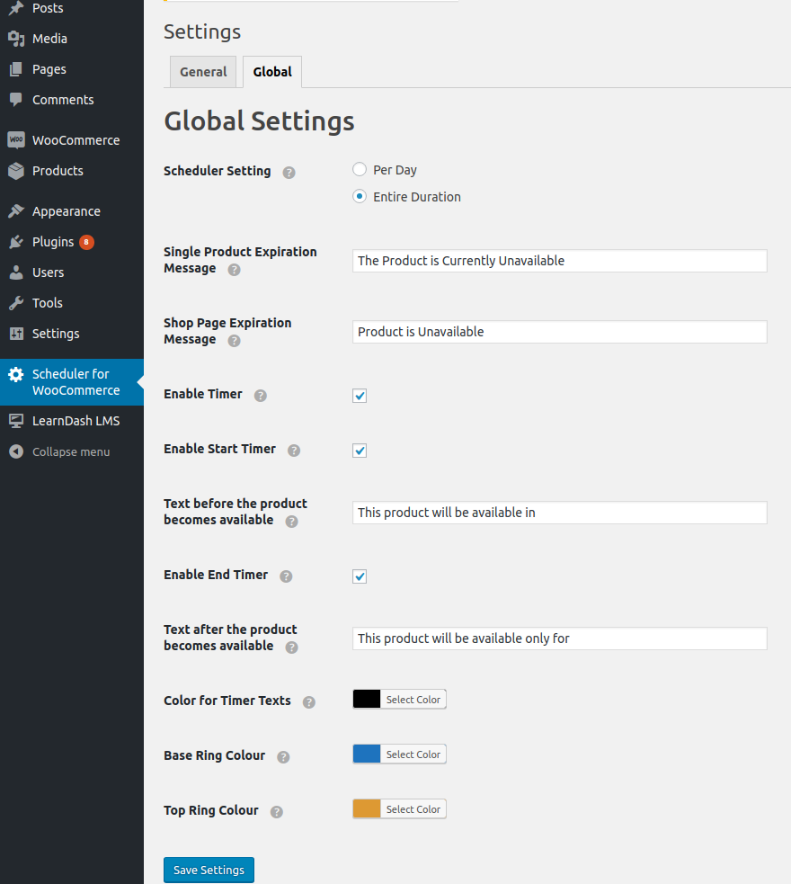This screenshot has width=791, height=884.
Task: Click the Tools wrench icon
Action: click(16, 302)
